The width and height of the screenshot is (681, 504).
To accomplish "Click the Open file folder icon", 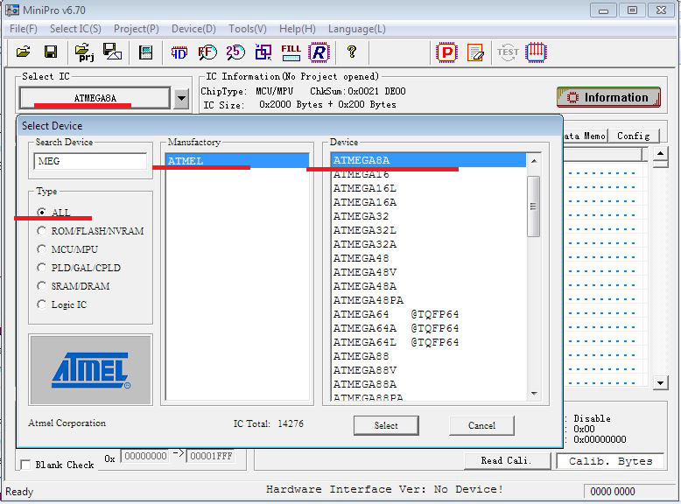I will [24, 52].
